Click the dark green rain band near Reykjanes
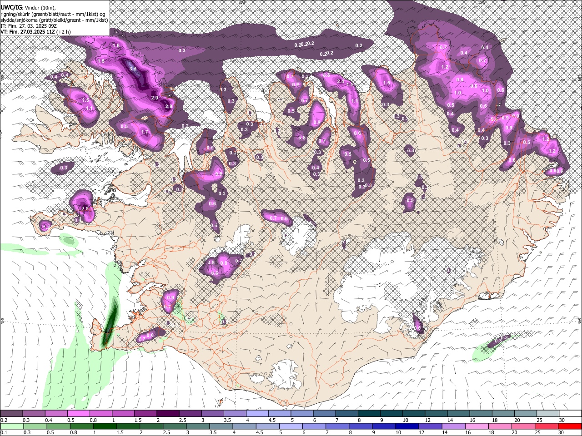Image resolution: width=582 pixels, height=436 pixels. coord(110,322)
